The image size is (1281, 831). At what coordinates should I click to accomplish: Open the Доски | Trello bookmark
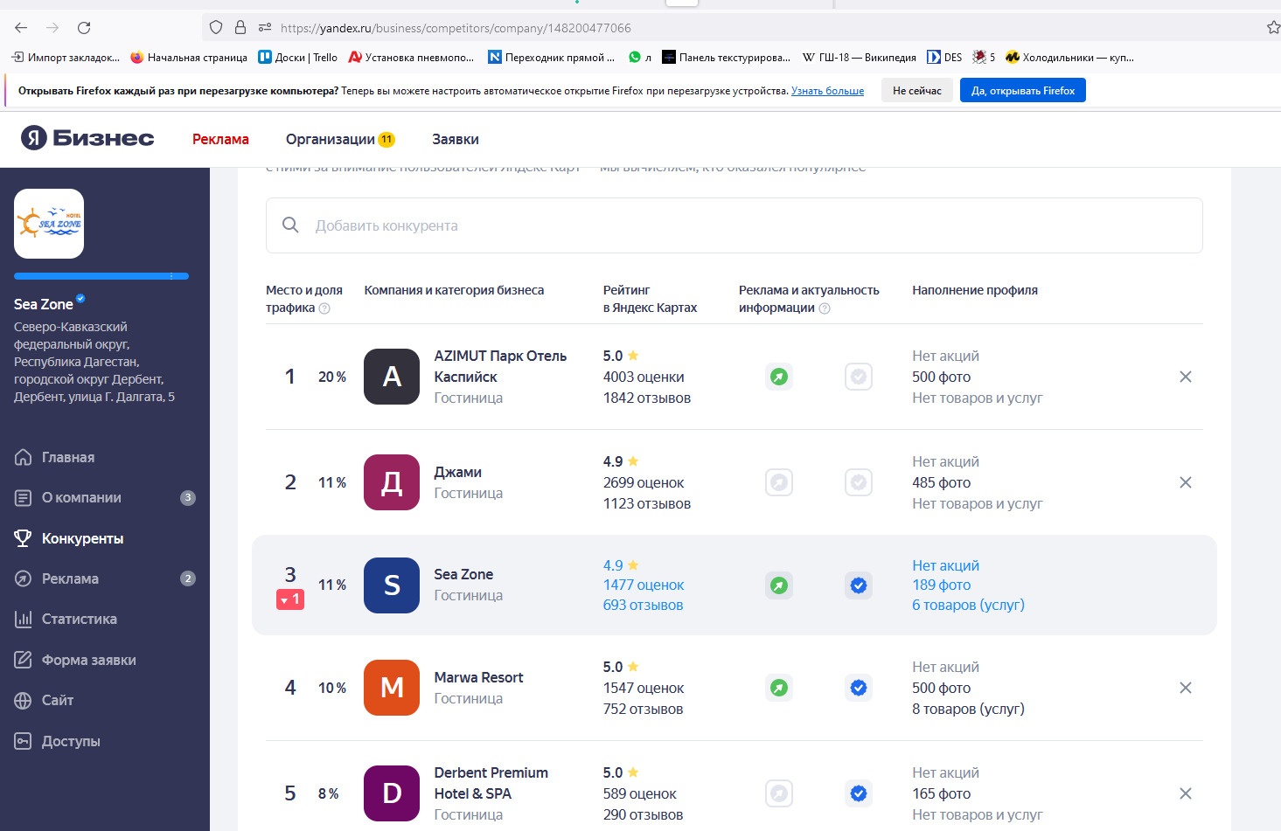pos(297,58)
